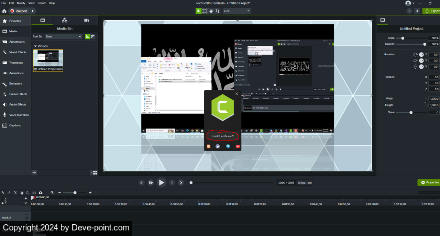
Task: Capture frame with camera icon
Action: point(41,193)
